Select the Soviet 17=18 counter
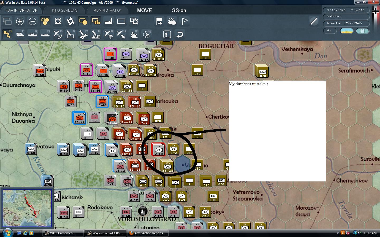380x237 pixels. click(x=151, y=71)
